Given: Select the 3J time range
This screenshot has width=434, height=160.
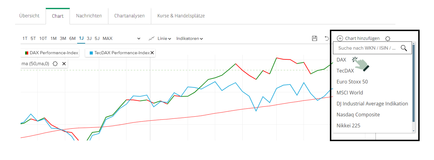Looking at the screenshot, I should (x=89, y=38).
